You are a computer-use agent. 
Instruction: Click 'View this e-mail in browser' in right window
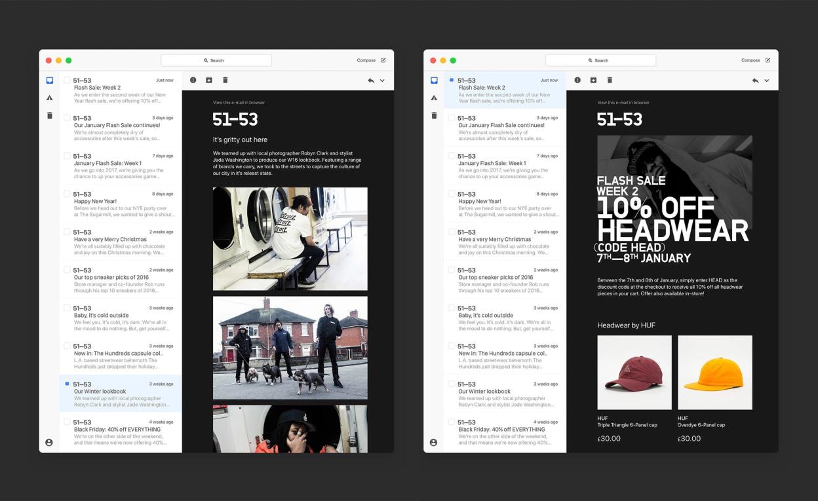click(623, 103)
